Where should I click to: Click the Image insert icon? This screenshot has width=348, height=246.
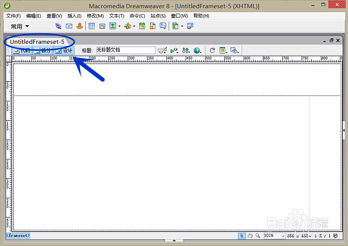(113, 26)
